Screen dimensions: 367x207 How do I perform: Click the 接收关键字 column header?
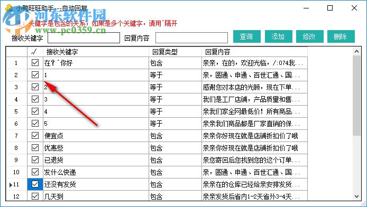coord(96,52)
